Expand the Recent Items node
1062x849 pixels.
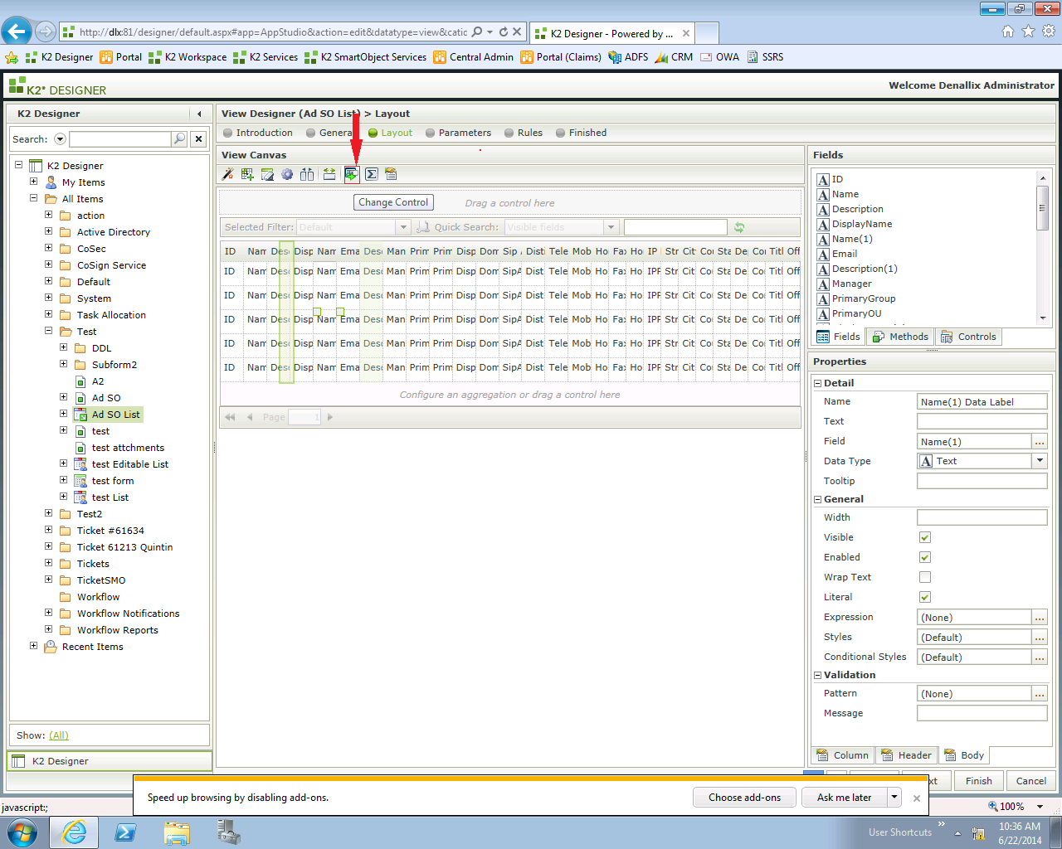(33, 646)
